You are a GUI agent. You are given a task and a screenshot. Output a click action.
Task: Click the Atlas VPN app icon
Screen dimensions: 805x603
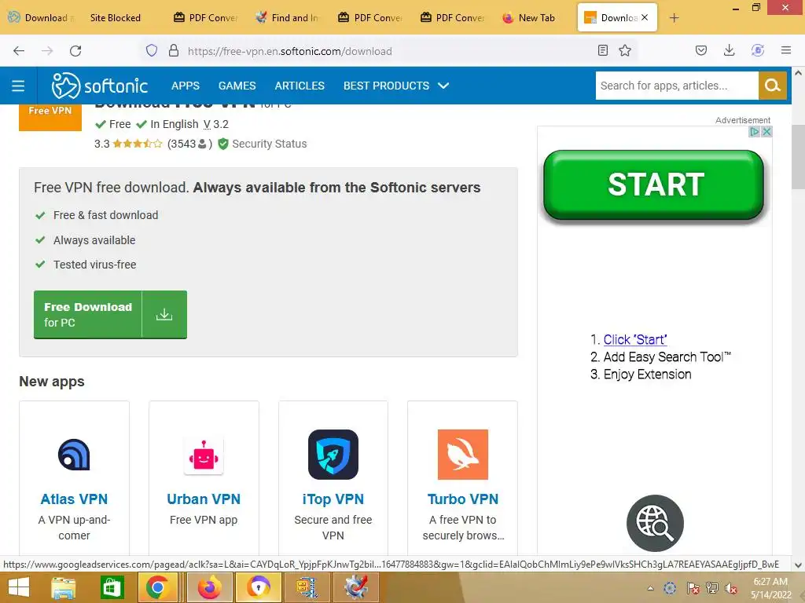[x=74, y=455]
